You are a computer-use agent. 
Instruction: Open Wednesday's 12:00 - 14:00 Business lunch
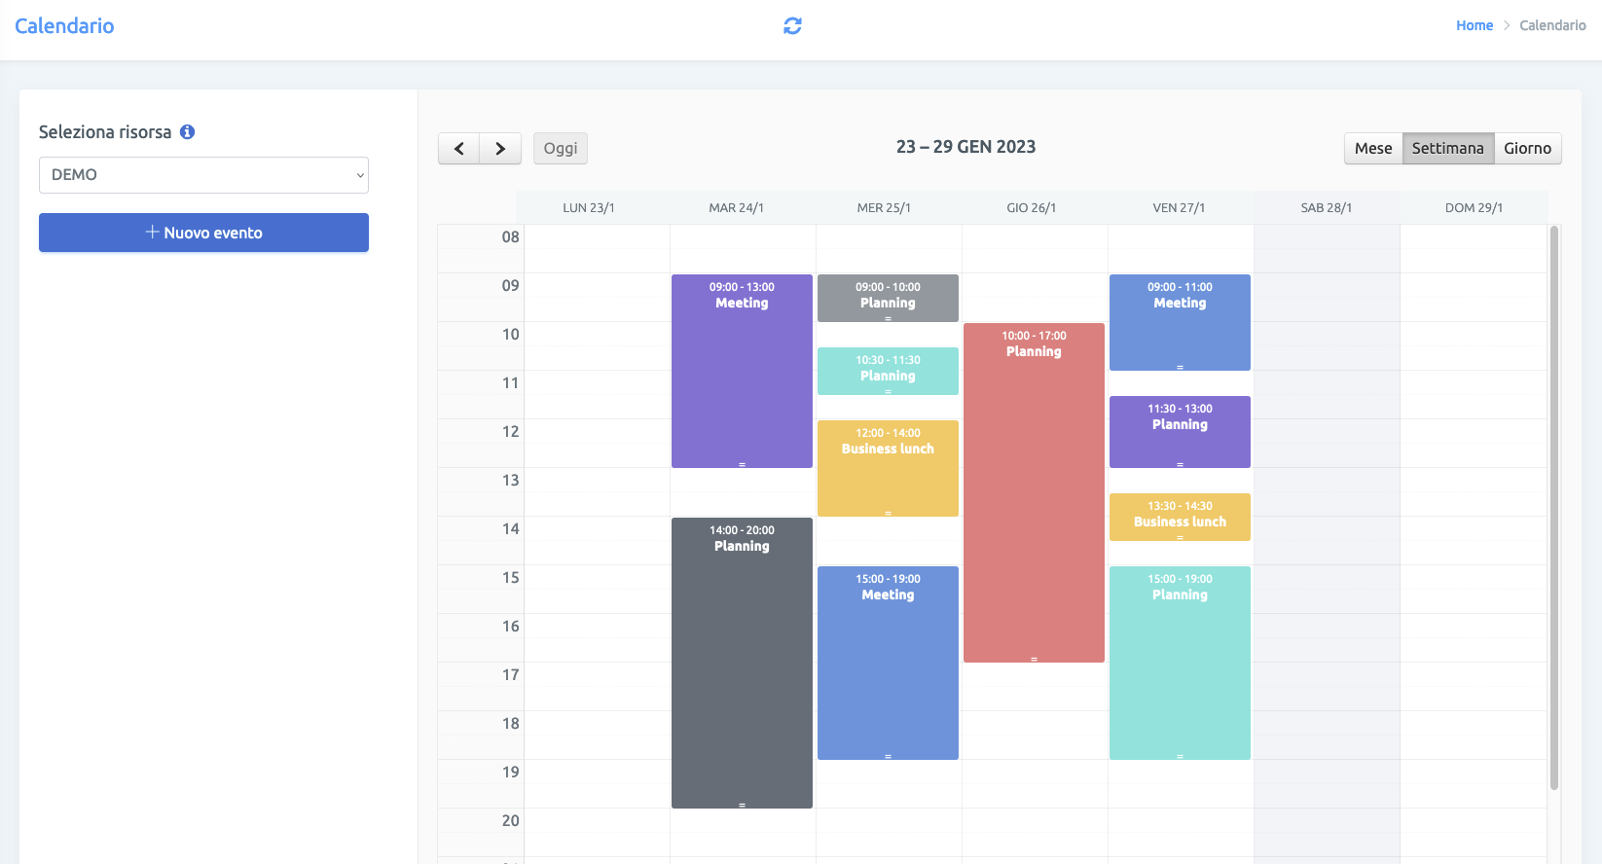tap(888, 468)
